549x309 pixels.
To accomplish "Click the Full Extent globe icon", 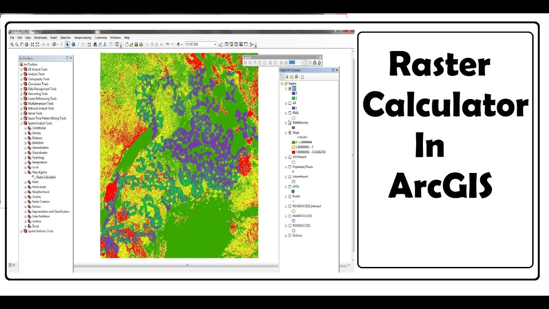I will click(x=27, y=44).
